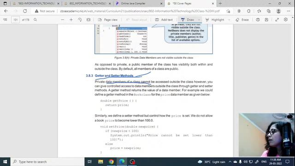Open browser Settings and more menu
Viewport: 295px width, 166px height.
288,11
